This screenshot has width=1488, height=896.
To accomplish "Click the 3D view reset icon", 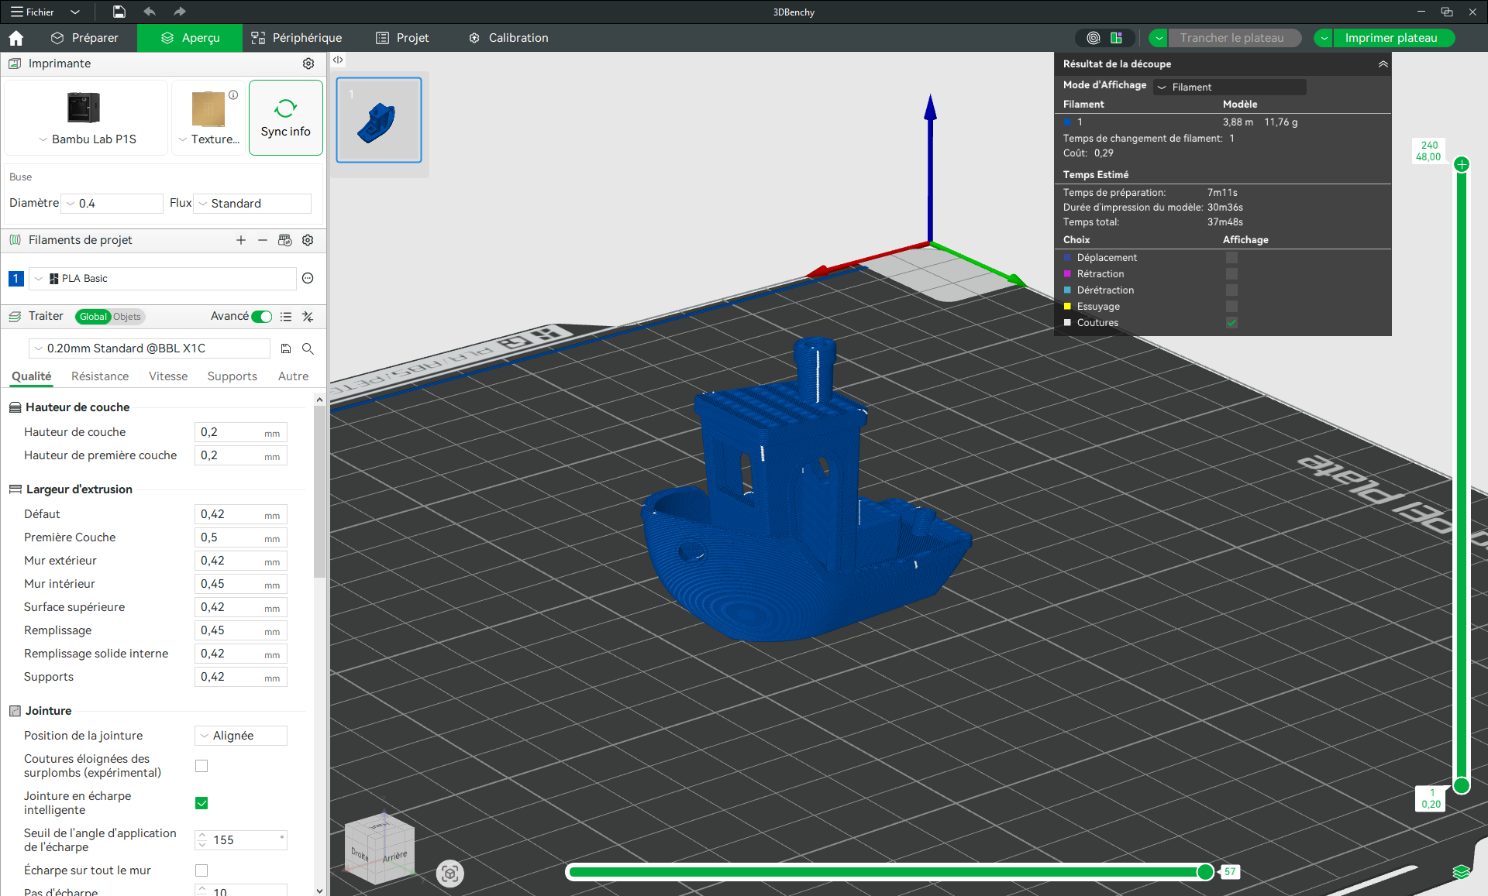I will pos(449,874).
